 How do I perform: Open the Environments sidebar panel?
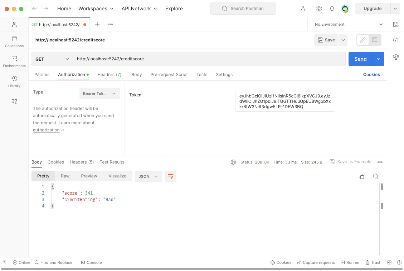[14, 61]
